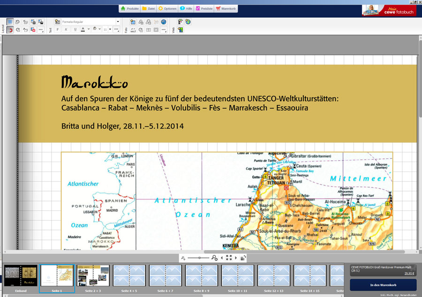Click the zoom out magnifier icon

(x=183, y=258)
